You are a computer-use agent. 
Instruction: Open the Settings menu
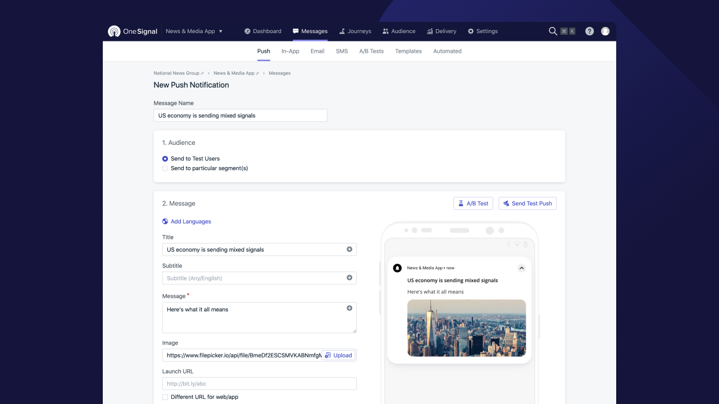click(x=483, y=31)
